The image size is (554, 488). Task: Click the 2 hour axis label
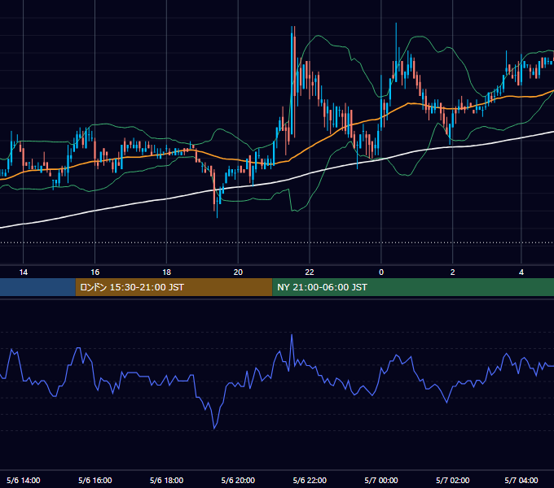tap(453, 272)
